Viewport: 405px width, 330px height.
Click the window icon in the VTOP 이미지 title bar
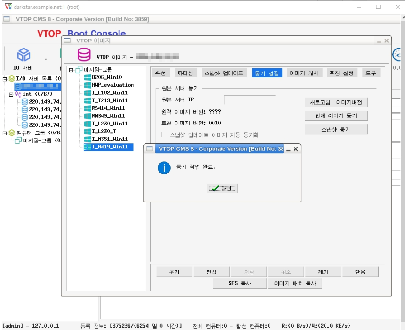[67, 41]
